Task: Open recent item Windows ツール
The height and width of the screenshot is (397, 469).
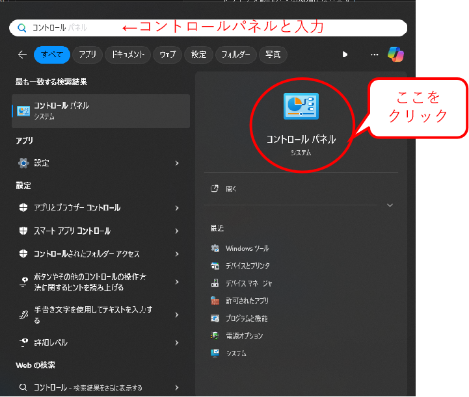Action: [247, 248]
